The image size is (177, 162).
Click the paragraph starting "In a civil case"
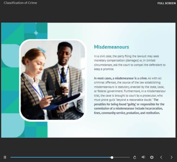coord(130,63)
